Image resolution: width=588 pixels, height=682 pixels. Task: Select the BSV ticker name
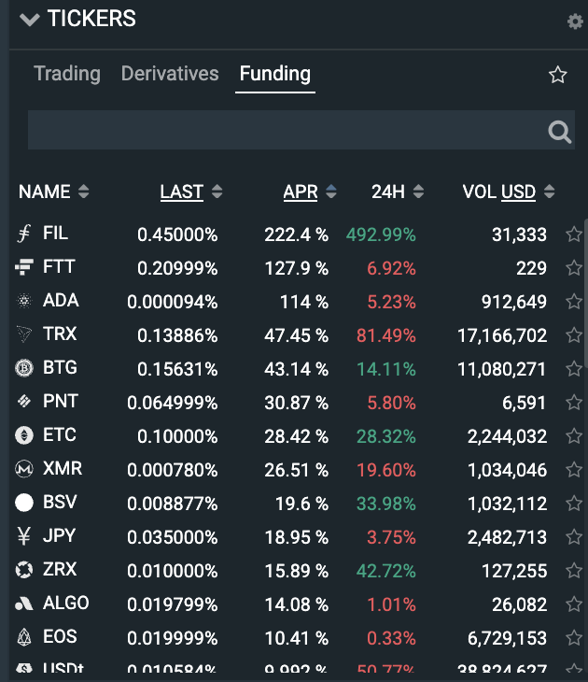click(x=60, y=502)
